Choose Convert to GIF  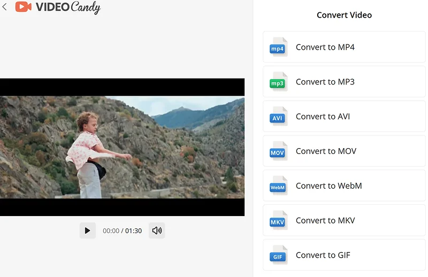tap(344, 255)
